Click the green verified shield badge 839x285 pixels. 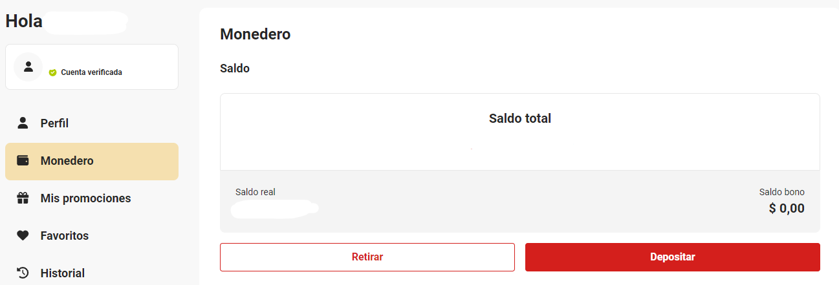[53, 72]
